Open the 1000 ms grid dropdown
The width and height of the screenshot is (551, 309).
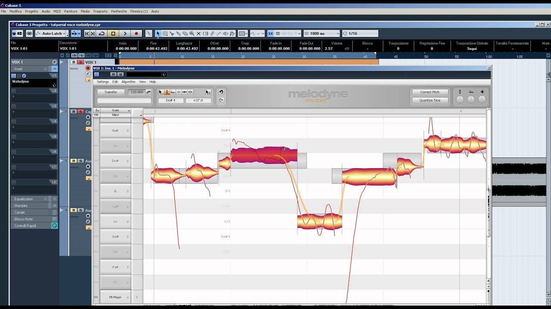pyautogui.click(x=322, y=33)
